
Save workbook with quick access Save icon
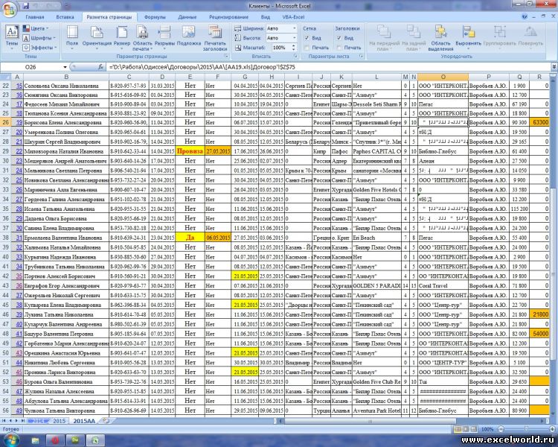click(x=25, y=6)
